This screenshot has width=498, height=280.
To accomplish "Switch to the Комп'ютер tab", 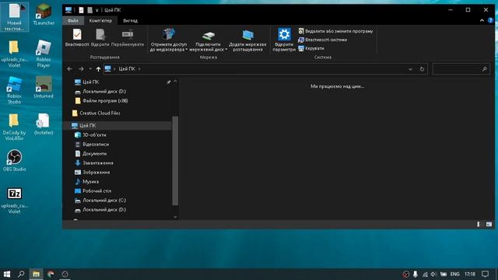I will pyautogui.click(x=100, y=21).
